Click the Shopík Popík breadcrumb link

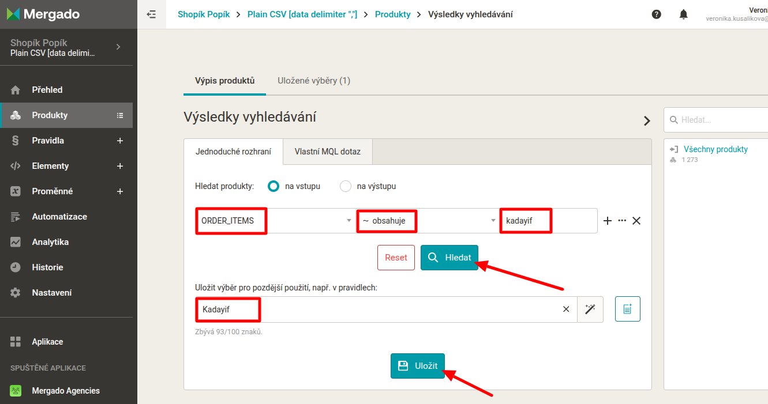[x=204, y=14]
